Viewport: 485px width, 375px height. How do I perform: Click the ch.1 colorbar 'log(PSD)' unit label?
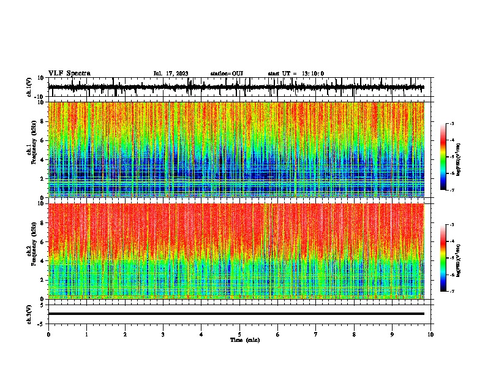(x=458, y=159)
